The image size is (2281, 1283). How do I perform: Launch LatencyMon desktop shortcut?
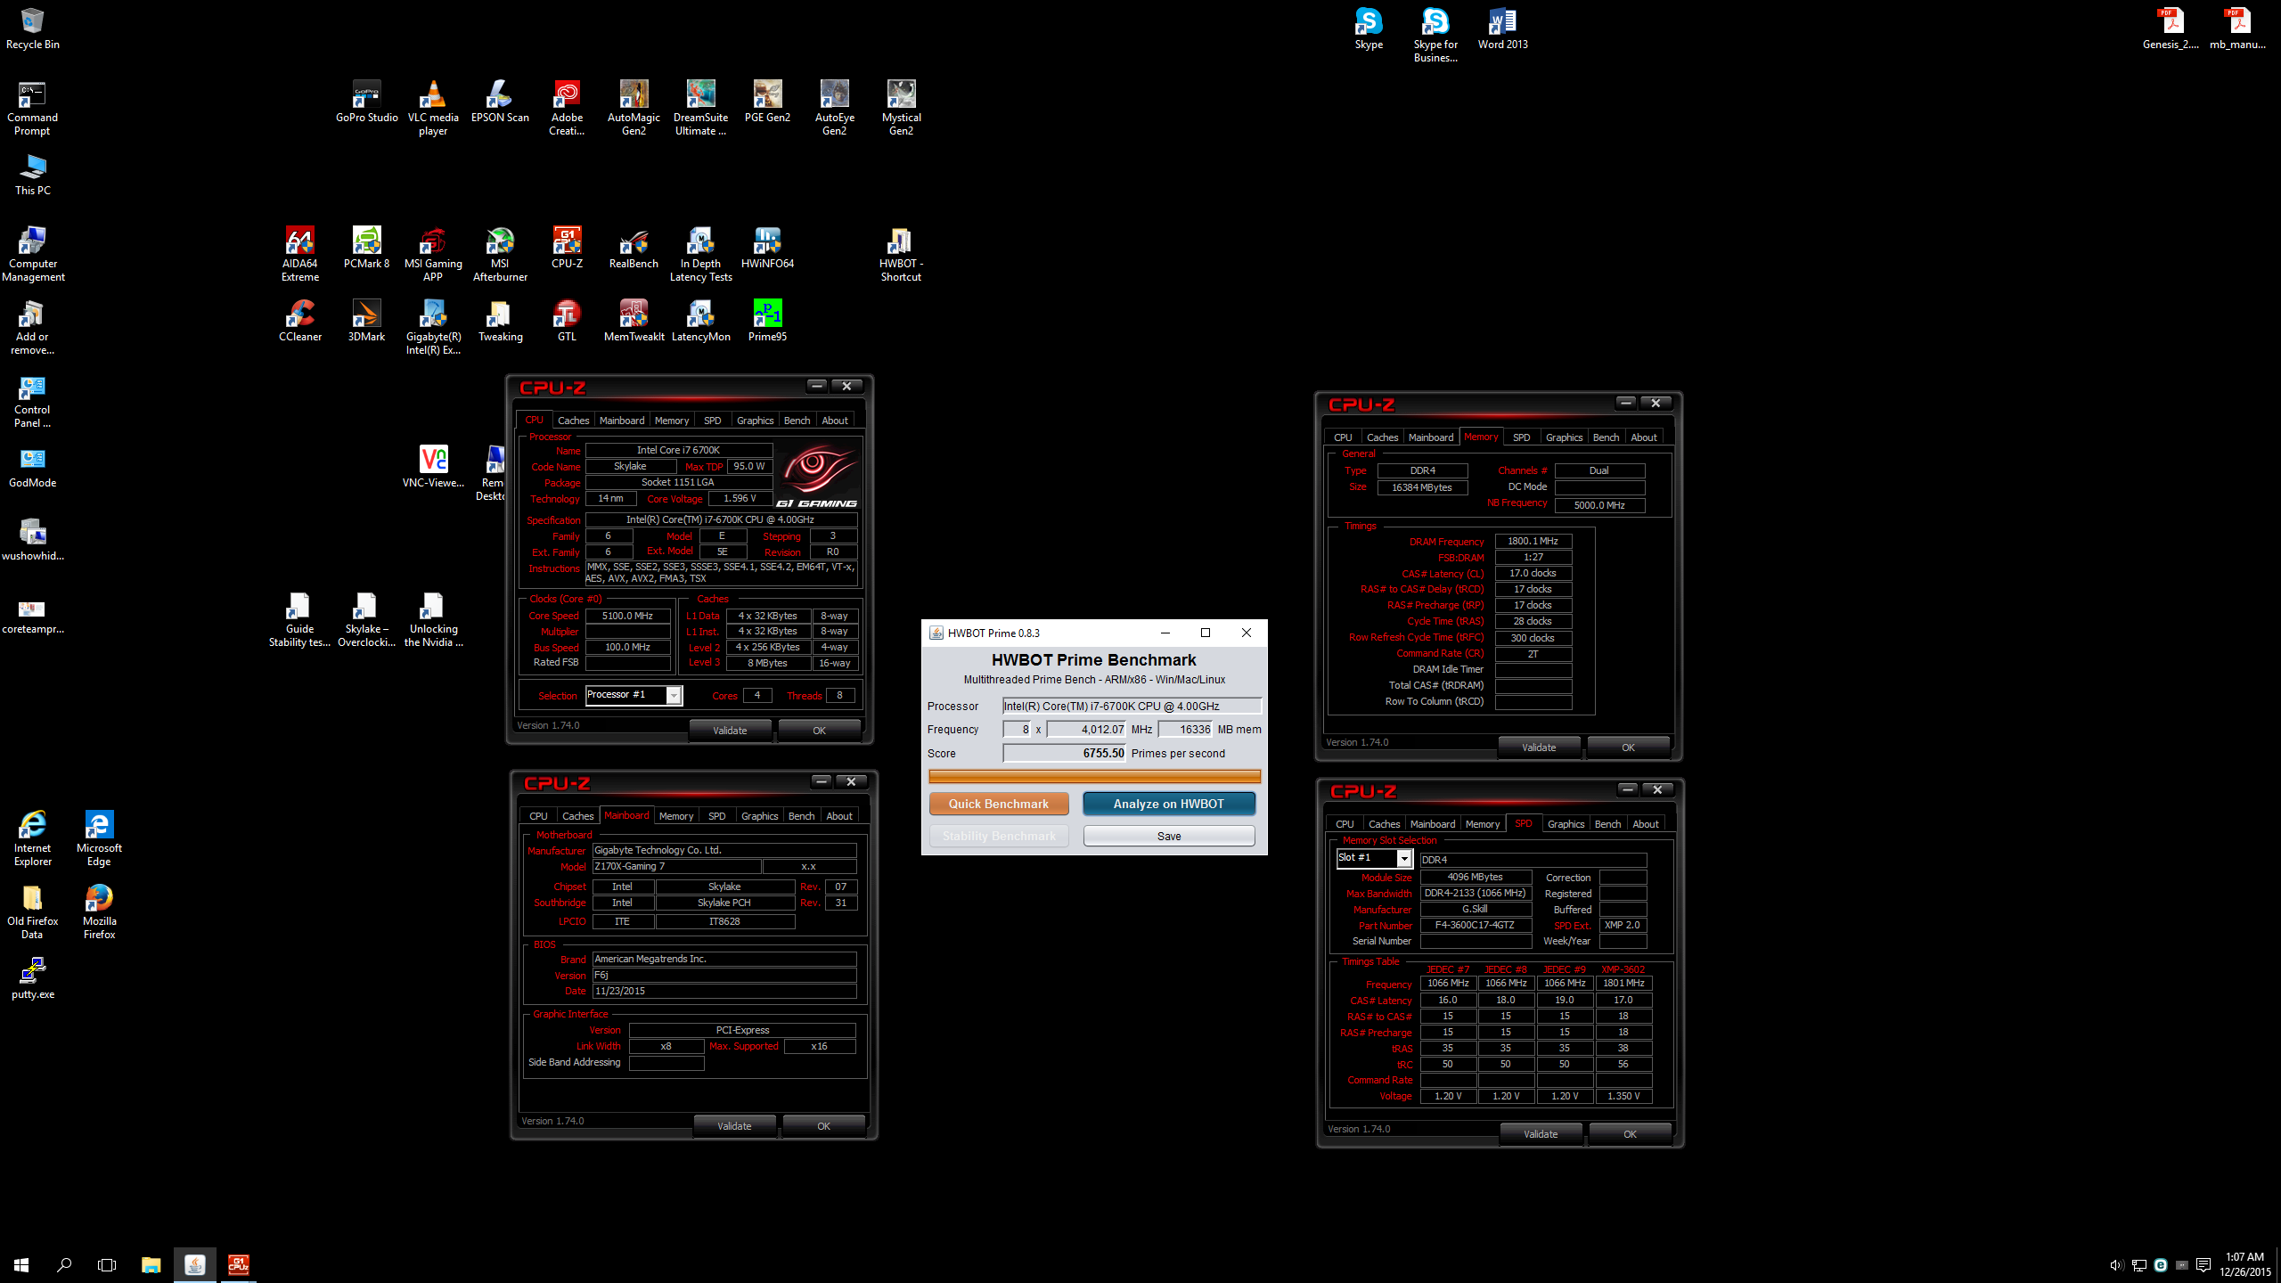click(x=700, y=320)
